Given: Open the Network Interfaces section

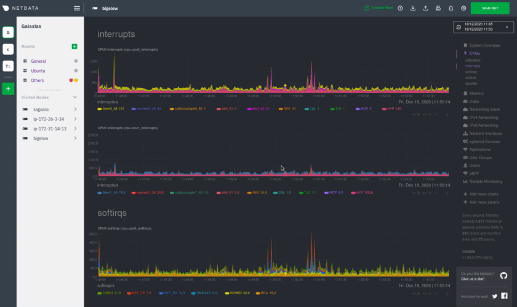Looking at the screenshot, I should [x=486, y=134].
